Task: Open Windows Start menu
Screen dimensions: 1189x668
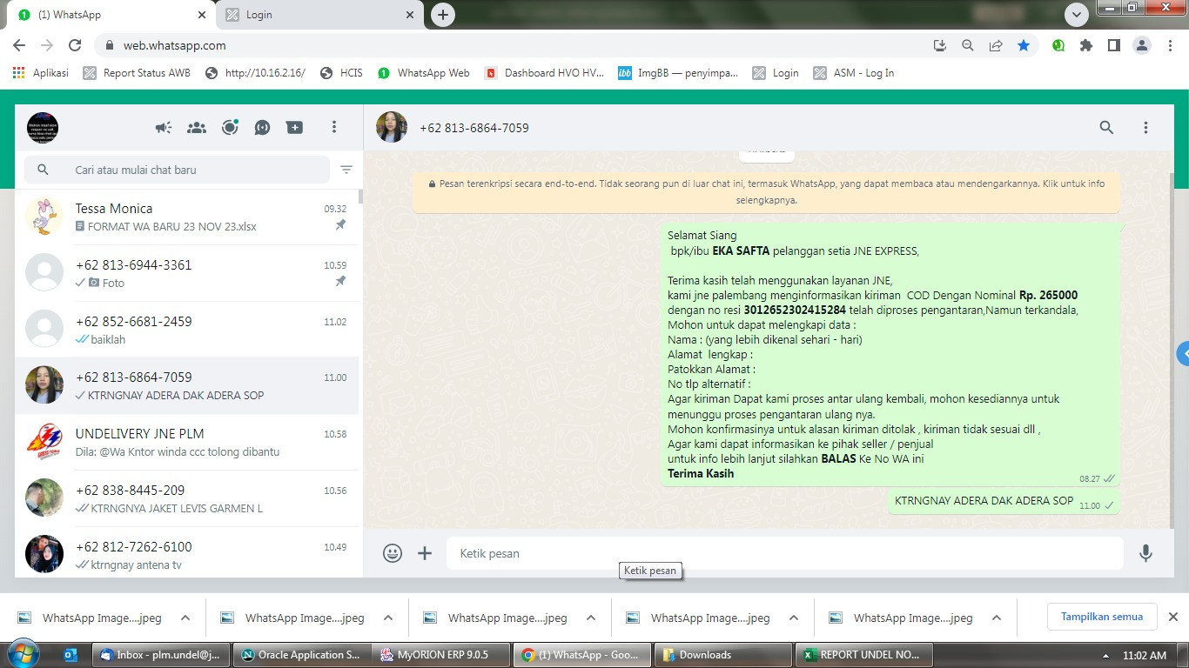Action: coord(24,654)
